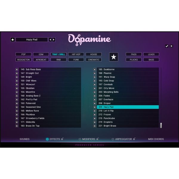Image resolution: width=179 pixels, height=179 pixels.
Task: Open the MIDI Chords tab
Action: pos(156,139)
